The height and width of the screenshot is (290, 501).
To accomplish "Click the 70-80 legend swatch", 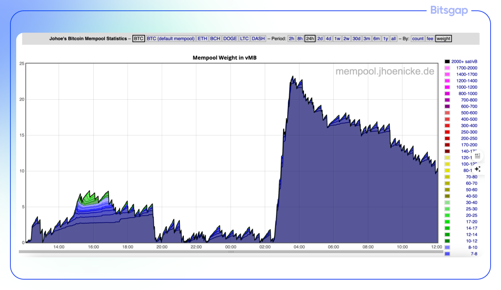I will point(447,177).
